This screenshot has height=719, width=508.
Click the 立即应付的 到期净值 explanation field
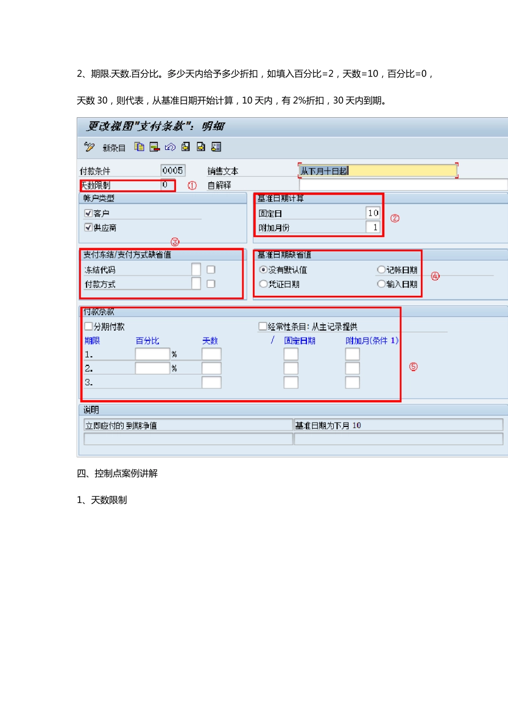point(188,425)
